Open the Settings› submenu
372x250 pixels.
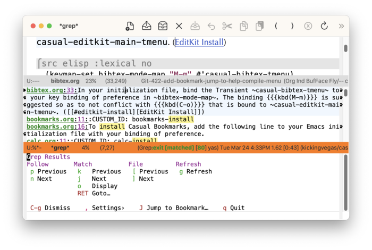click(105, 208)
